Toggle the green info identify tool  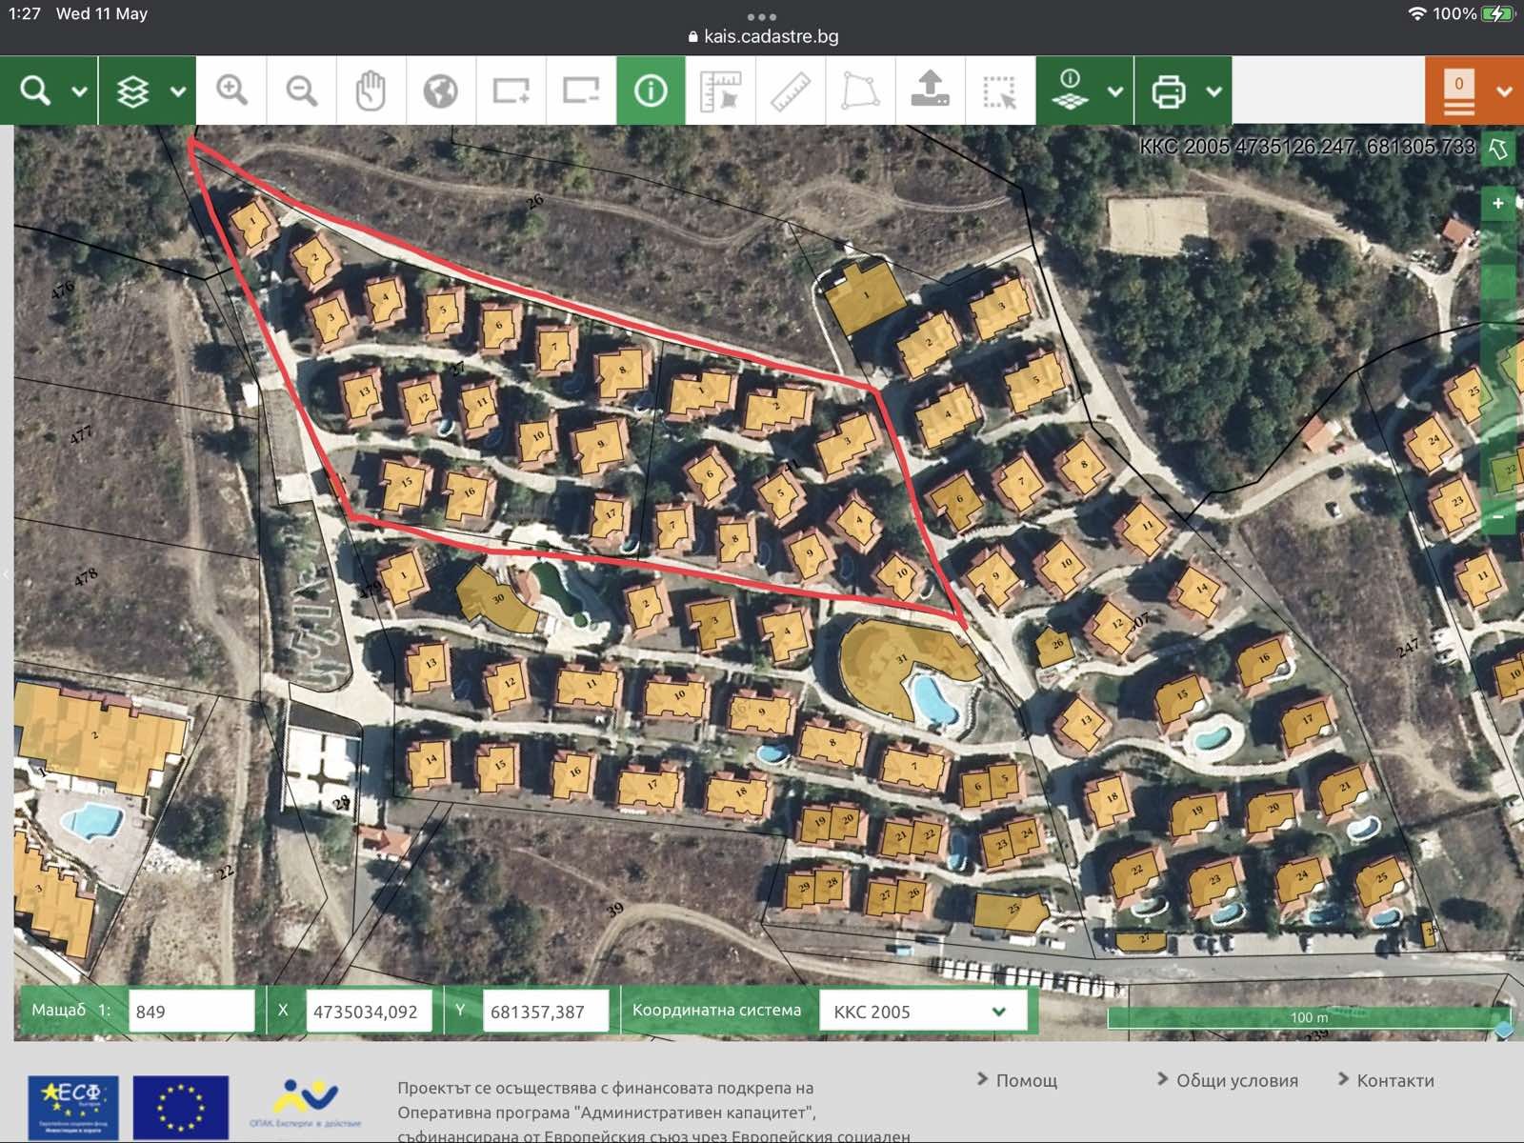click(x=651, y=91)
